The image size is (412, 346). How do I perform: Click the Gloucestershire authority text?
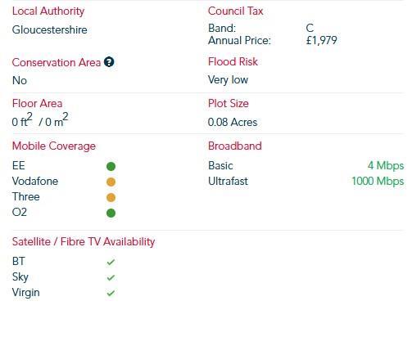tap(50, 29)
